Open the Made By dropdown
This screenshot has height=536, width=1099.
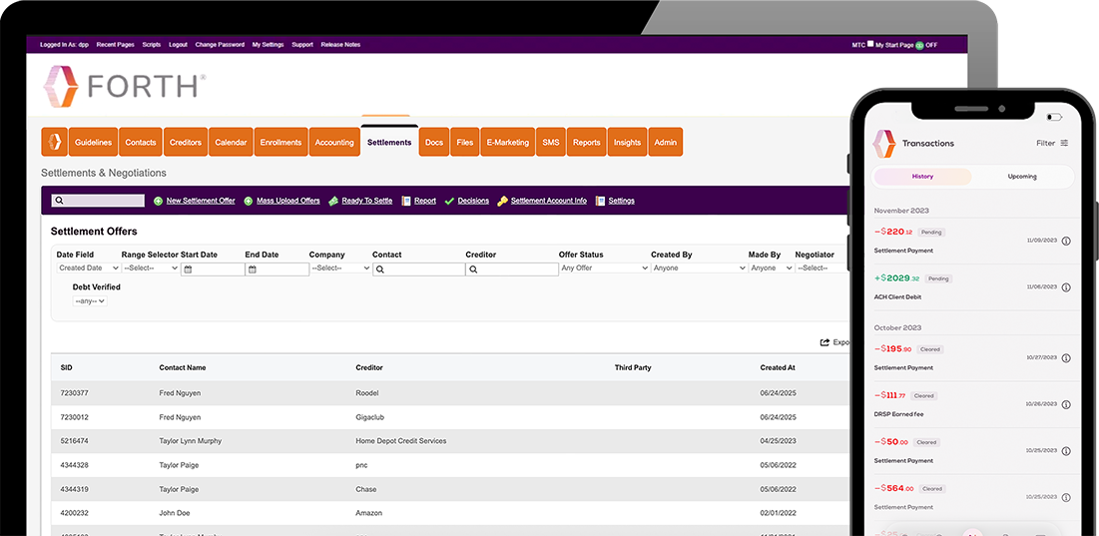(x=771, y=268)
